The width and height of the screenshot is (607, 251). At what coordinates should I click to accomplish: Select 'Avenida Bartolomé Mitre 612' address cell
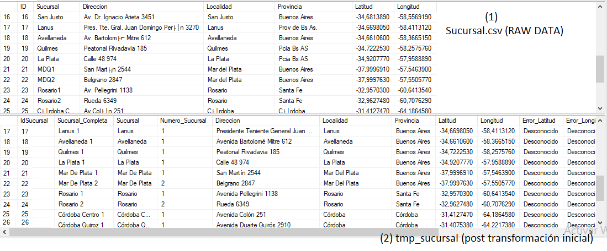pyautogui.click(x=267, y=141)
